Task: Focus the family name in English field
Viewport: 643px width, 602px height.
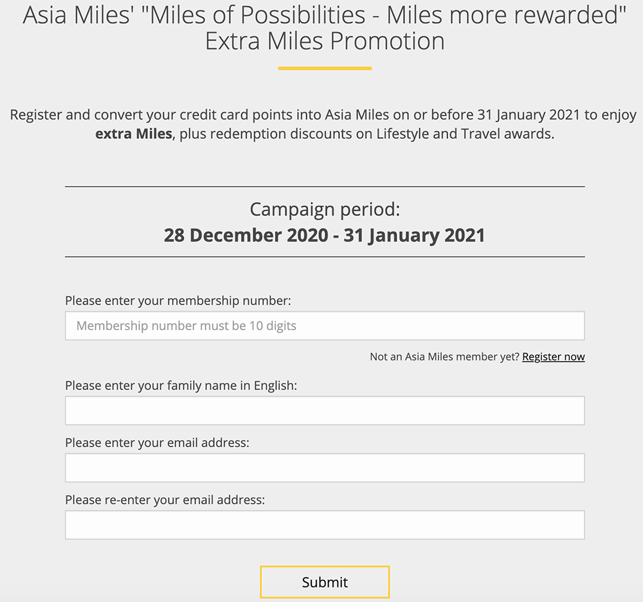Action: point(325,411)
